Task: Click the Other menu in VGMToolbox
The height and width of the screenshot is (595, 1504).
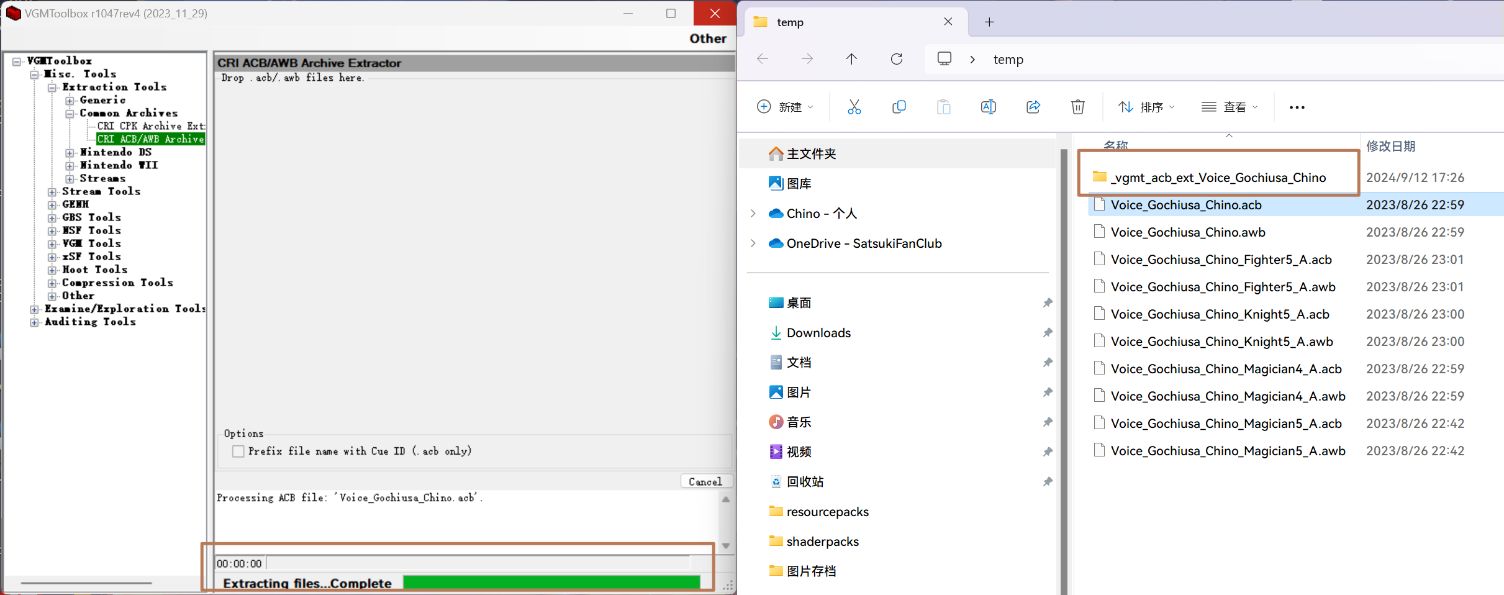Action: point(708,39)
